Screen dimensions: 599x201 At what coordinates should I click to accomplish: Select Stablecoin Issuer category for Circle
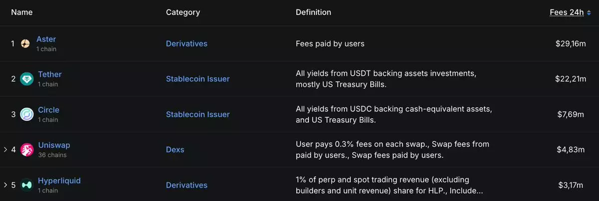tap(198, 114)
